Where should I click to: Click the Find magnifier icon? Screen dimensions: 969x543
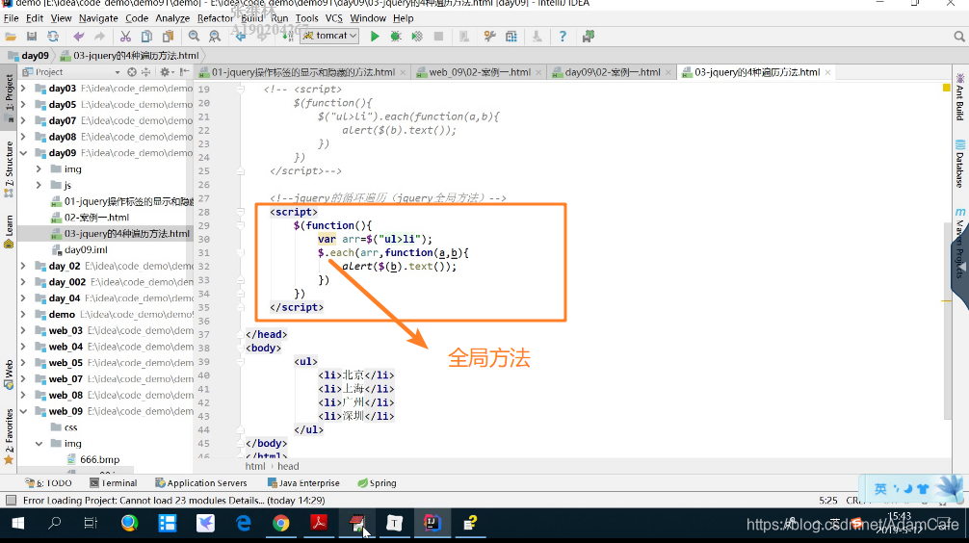pyautogui.click(x=194, y=37)
